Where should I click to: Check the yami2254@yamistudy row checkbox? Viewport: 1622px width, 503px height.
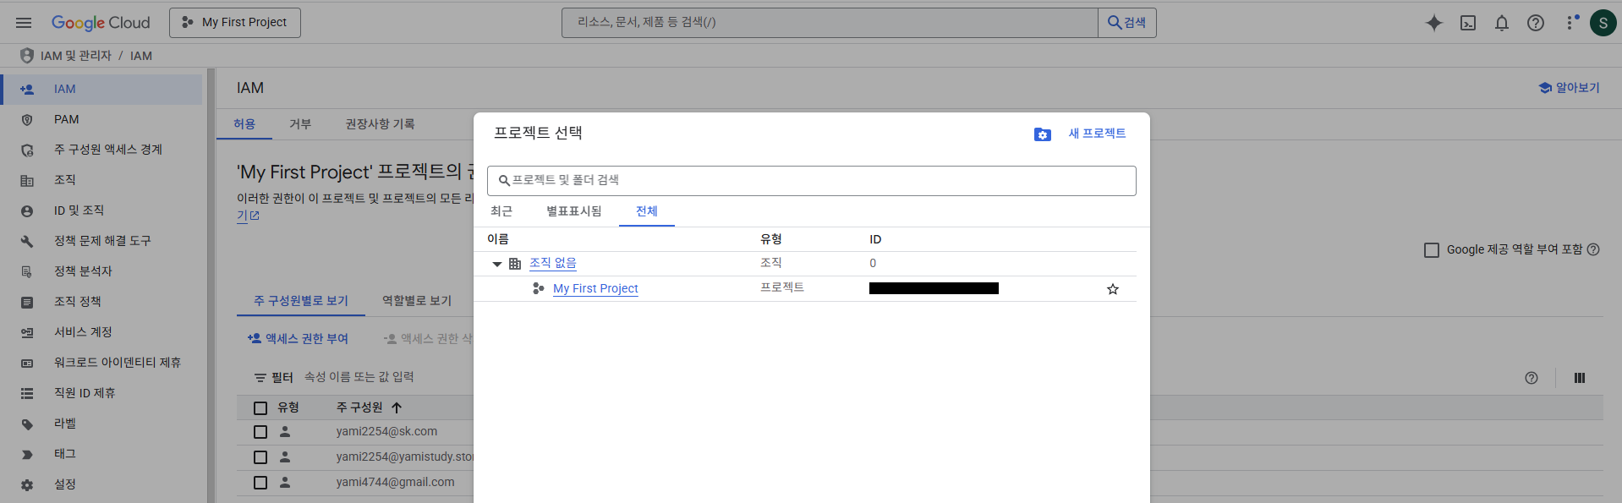[260, 457]
